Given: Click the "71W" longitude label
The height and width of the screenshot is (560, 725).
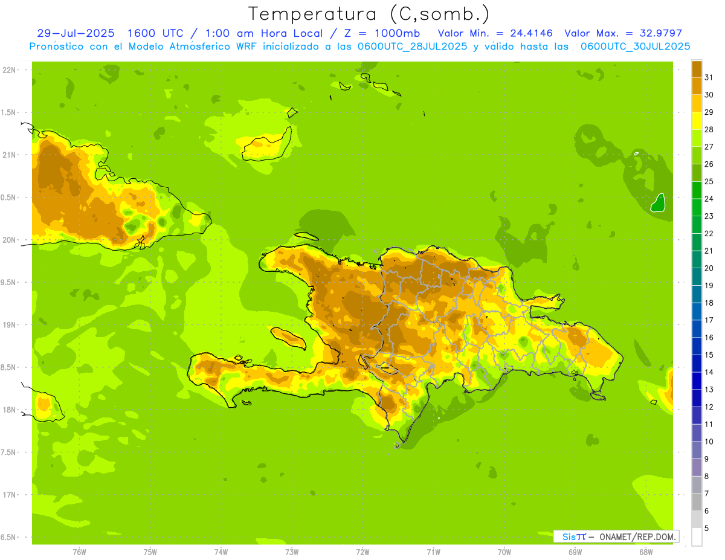Looking at the screenshot, I should (x=433, y=552).
